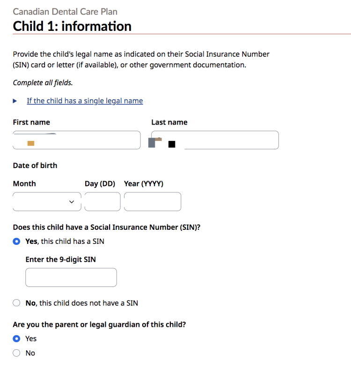Select Yes for parent or legal guardian
This screenshot has width=351, height=367.
17,338
